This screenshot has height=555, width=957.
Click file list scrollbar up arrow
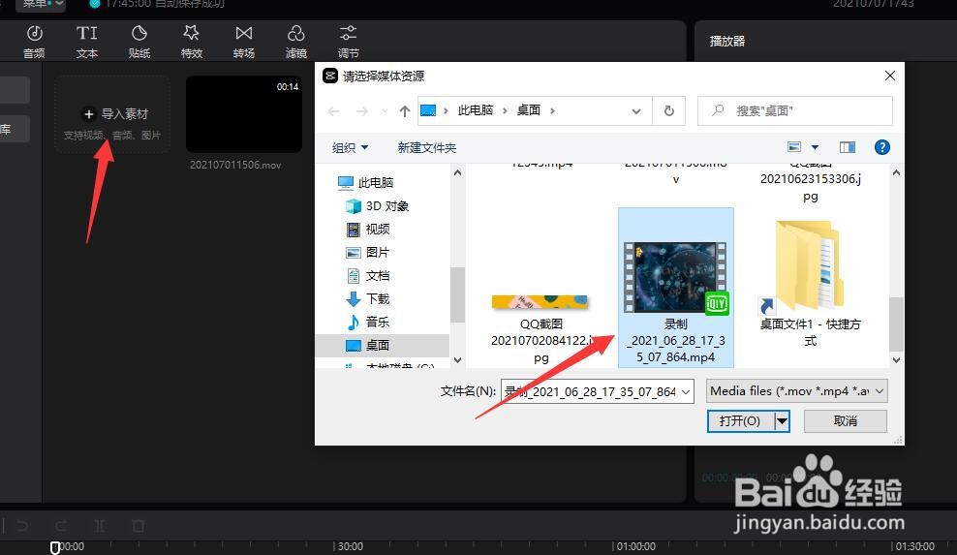click(896, 172)
